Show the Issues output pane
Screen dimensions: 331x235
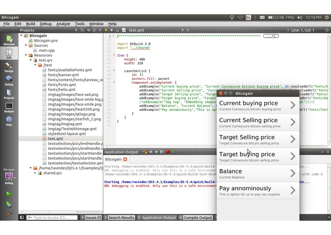click(91, 217)
